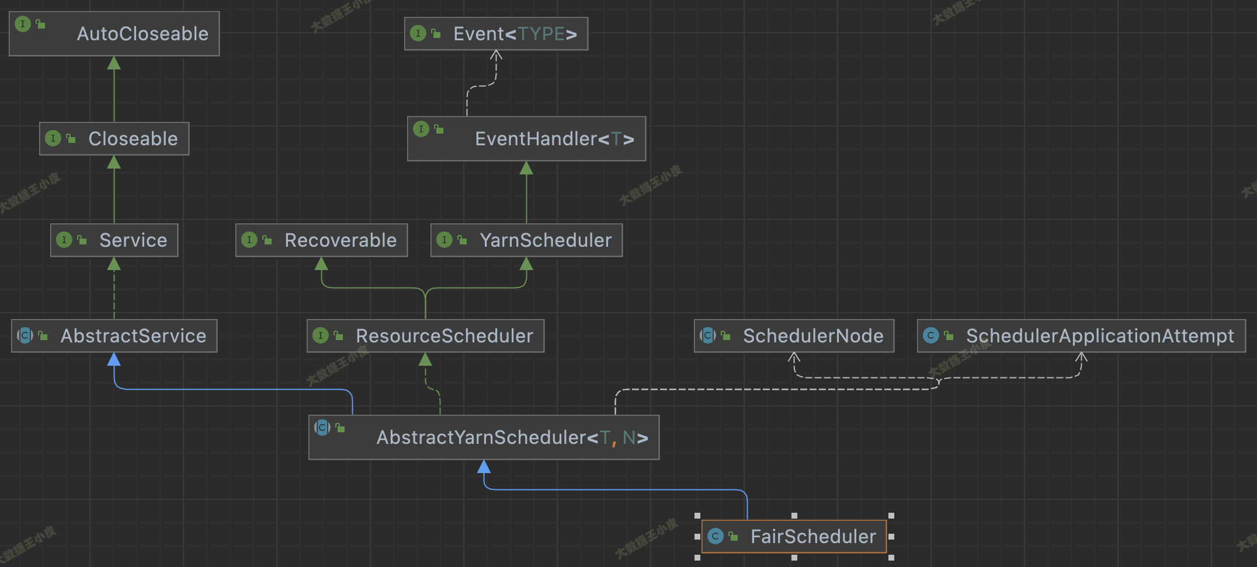Click the class icon on SchedulerApplicationAttempt
This screenshot has height=567, width=1257.
(931, 335)
